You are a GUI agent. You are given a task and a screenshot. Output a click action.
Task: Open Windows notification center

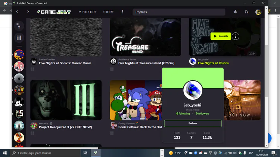(x=274, y=153)
